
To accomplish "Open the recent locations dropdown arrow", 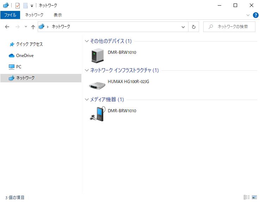I will click(26, 26).
